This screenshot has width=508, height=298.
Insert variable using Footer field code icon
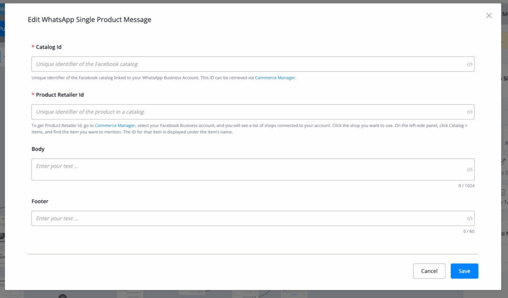tap(469, 219)
